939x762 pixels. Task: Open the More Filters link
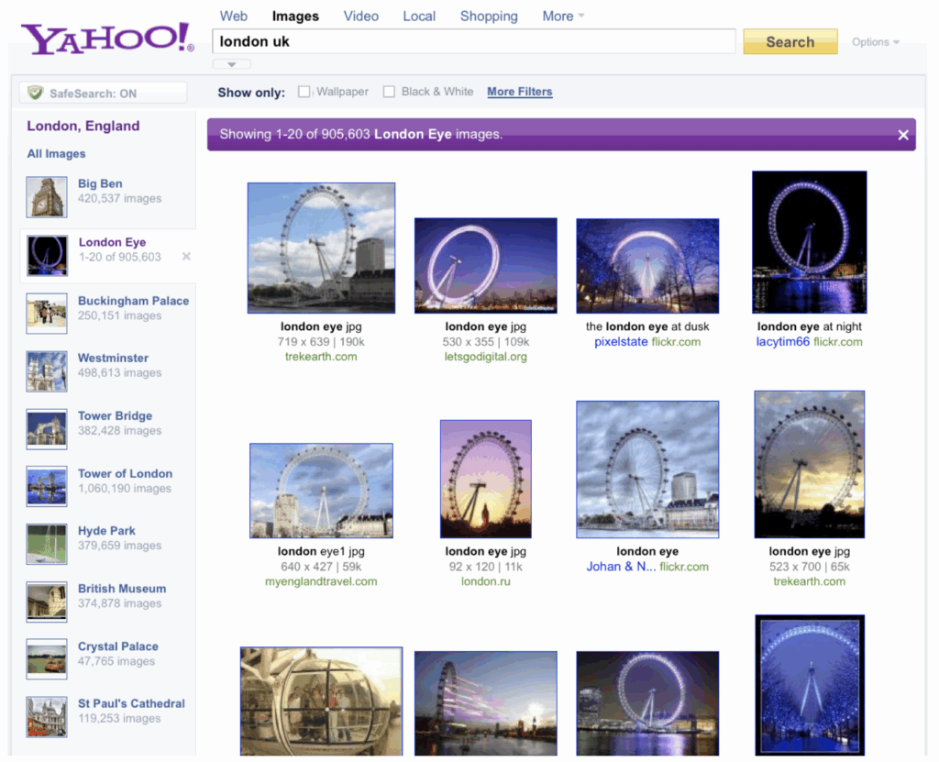(519, 92)
